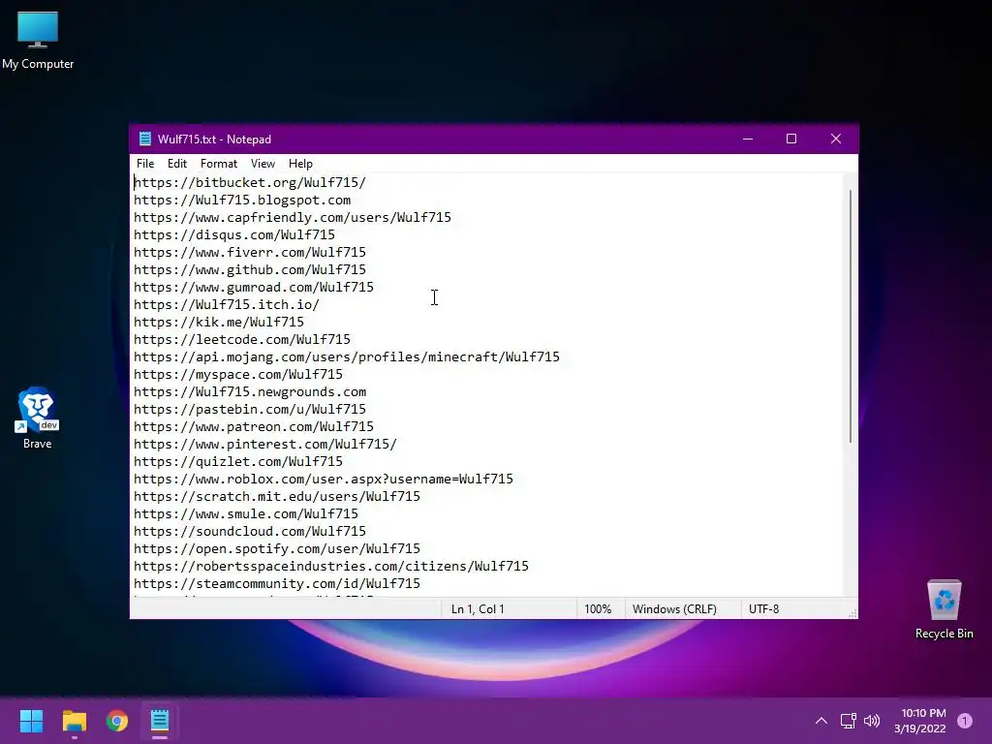
Task: Click the 100% zoom status entry
Action: pyautogui.click(x=600, y=609)
